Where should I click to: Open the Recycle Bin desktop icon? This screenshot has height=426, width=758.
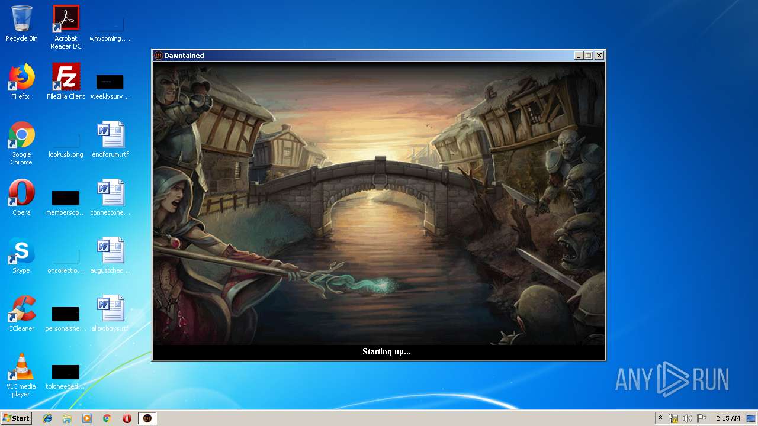click(21, 24)
